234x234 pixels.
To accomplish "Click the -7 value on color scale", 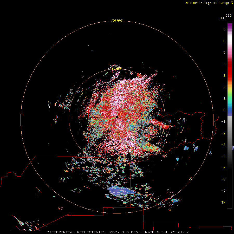I will pos(223,191).
